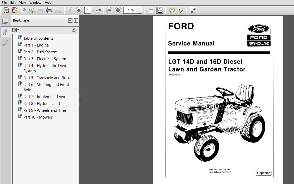The image size is (294, 184).
Task: Click the expand panel right-arrow button
Action: (x=76, y=21)
